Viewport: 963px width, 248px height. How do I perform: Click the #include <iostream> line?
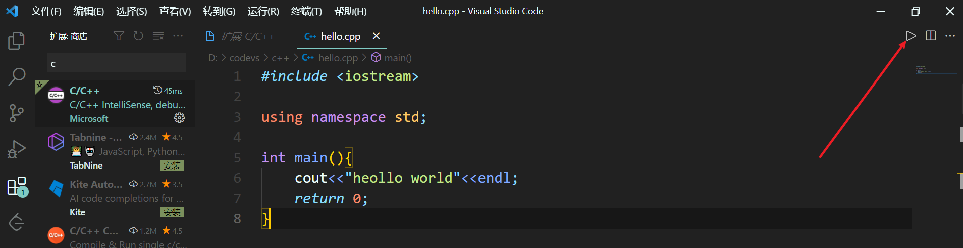click(x=340, y=76)
